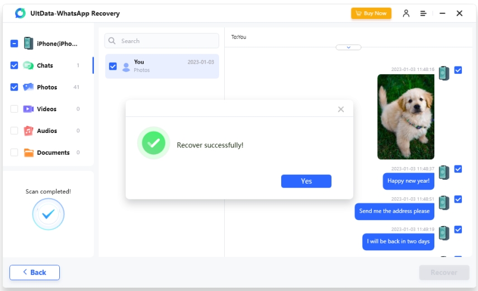The width and height of the screenshot is (478, 291).
Task: Uncheck the Chats checkbox
Action: (14, 65)
